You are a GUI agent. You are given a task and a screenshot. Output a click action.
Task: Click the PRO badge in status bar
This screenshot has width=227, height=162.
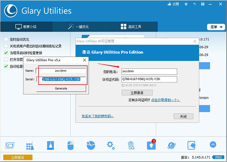[218, 157]
